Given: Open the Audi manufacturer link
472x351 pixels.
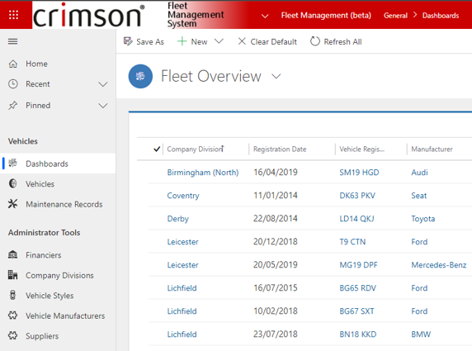Looking at the screenshot, I should (x=419, y=173).
